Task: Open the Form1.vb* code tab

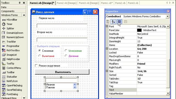Action: point(107,3)
